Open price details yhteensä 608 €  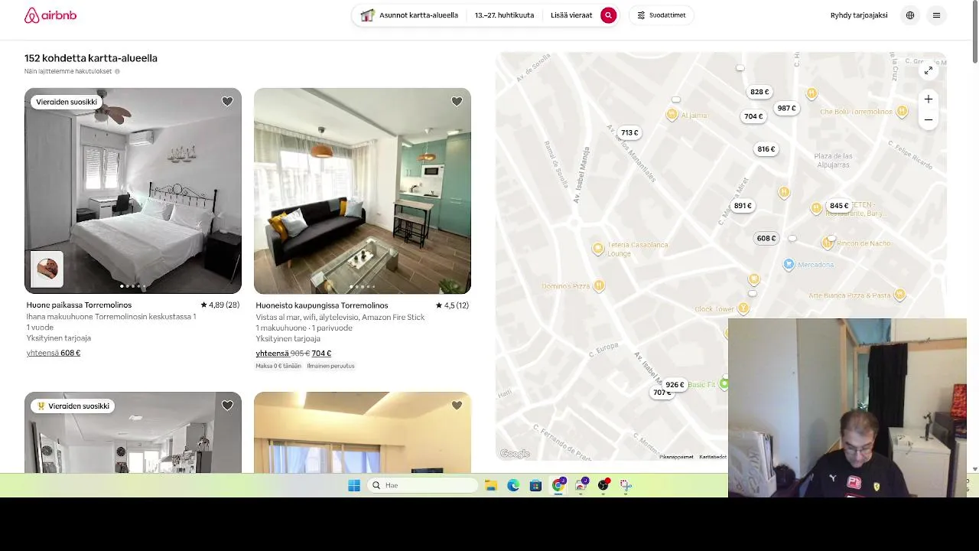[x=54, y=353]
